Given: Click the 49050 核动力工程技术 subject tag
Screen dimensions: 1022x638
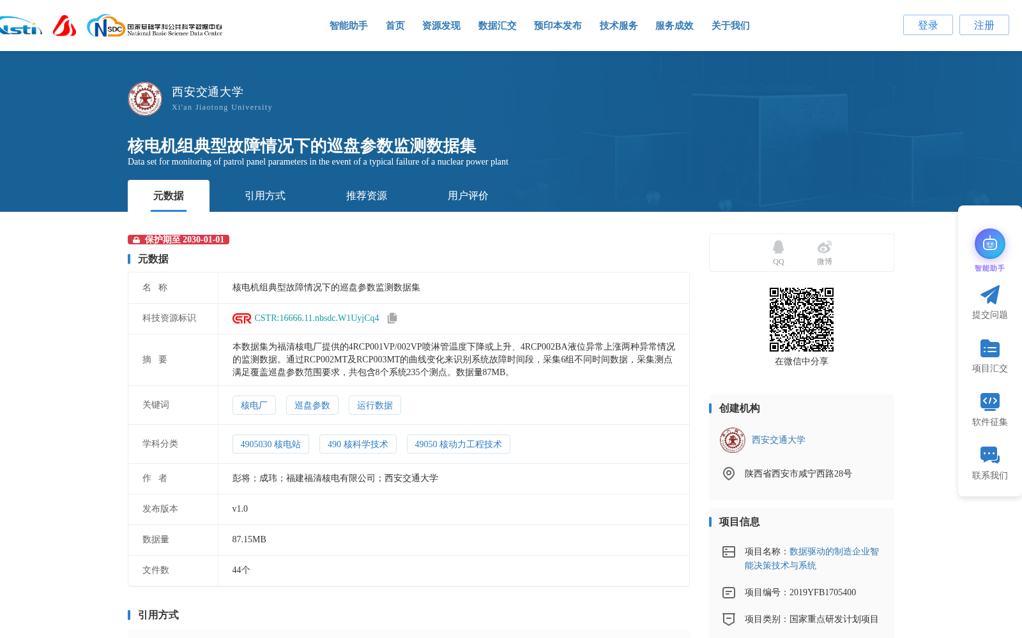Looking at the screenshot, I should click(459, 444).
